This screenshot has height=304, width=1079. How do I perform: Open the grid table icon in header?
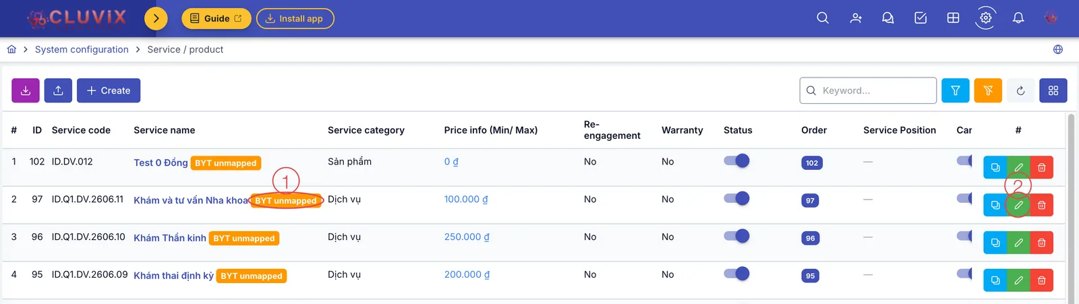(x=953, y=18)
